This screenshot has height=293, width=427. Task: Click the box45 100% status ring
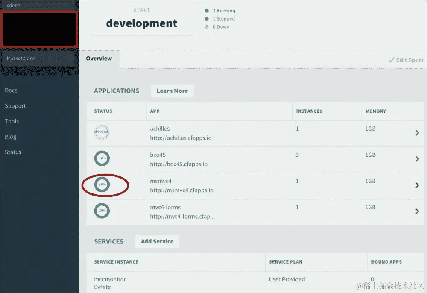tap(102, 158)
